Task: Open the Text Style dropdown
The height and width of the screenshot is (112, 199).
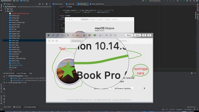Action: click(x=101, y=35)
